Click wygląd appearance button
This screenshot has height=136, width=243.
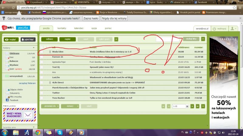pos(11,40)
